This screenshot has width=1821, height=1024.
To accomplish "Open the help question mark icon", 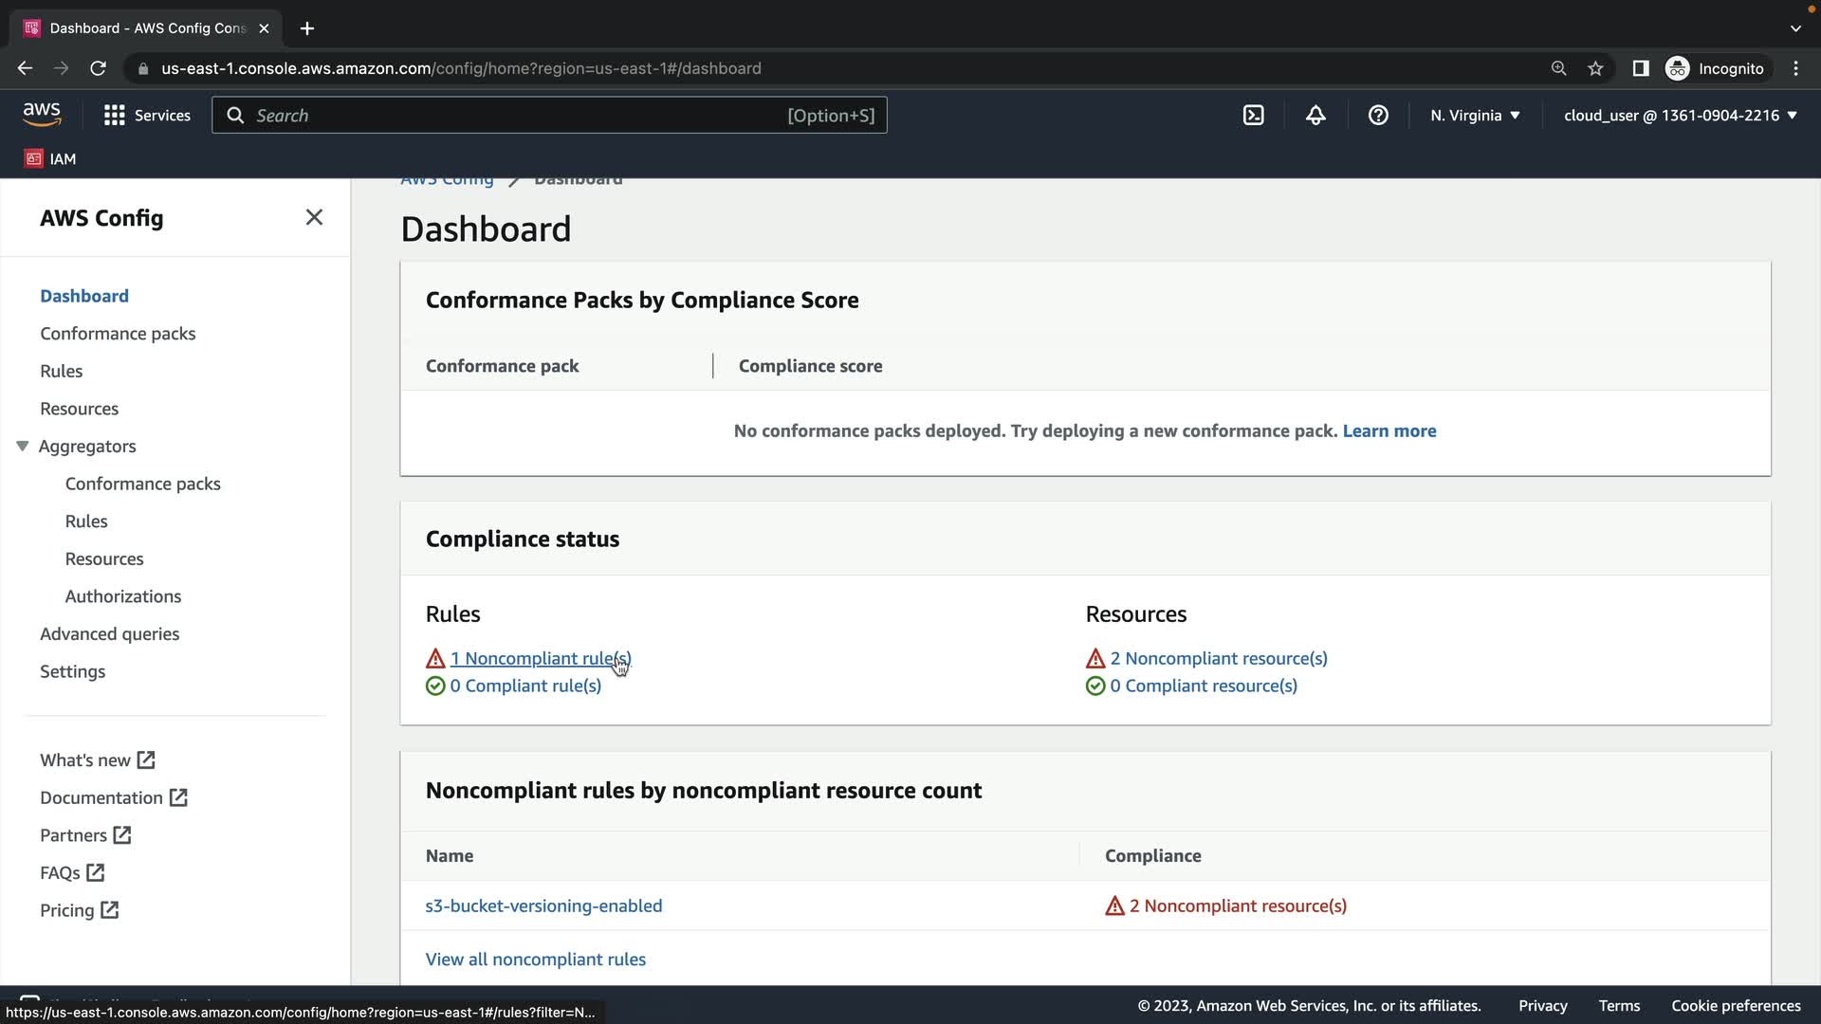I will coord(1378,116).
